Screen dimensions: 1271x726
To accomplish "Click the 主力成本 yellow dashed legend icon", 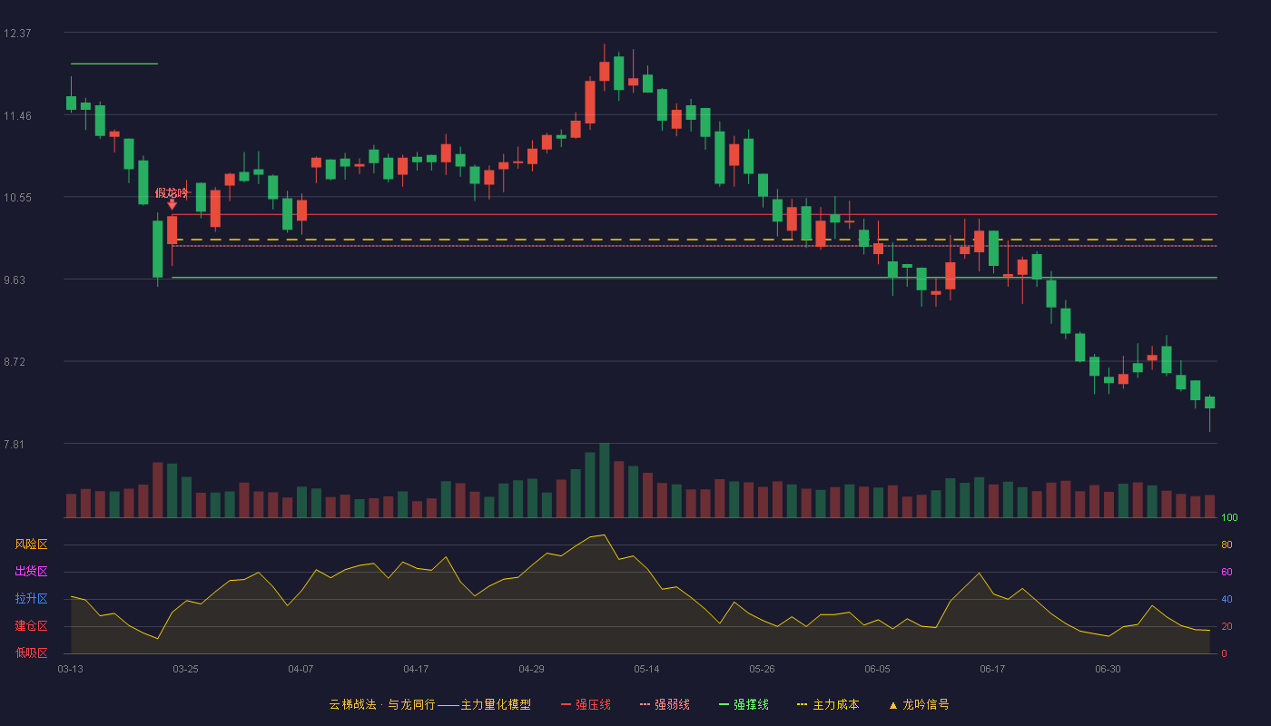I will [803, 704].
